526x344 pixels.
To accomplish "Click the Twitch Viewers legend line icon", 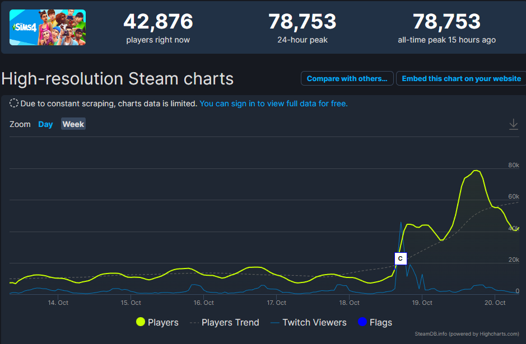I will click(274, 322).
